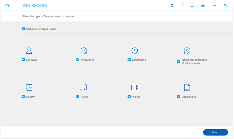Open the feedback chat icon
The height and width of the screenshot is (139, 234).
click(x=193, y=6)
